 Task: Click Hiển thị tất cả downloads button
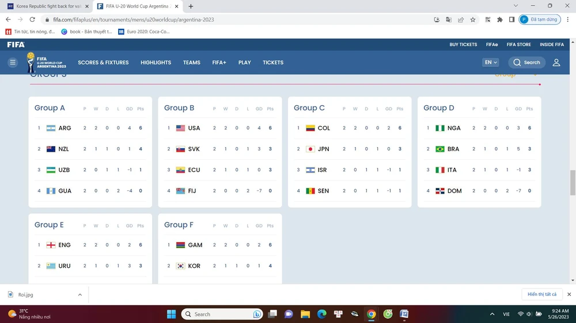click(x=542, y=294)
